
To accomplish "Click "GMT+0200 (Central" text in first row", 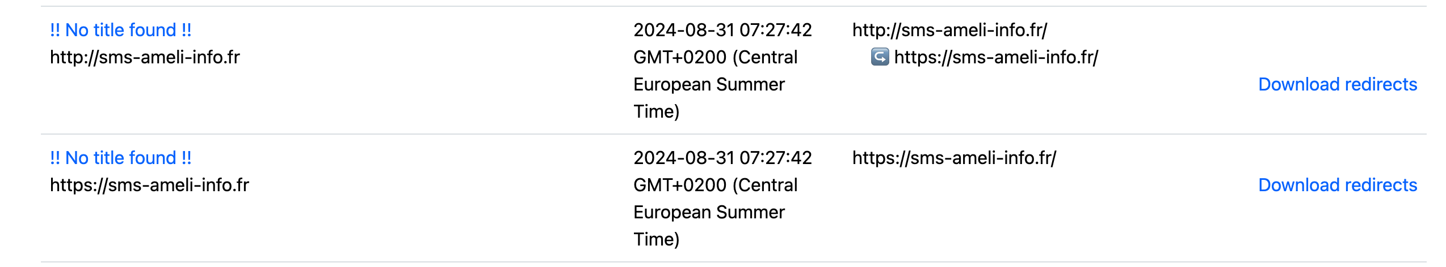I will click(x=715, y=57).
